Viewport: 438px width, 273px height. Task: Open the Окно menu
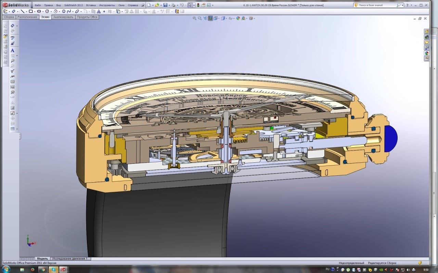[x=121, y=5]
